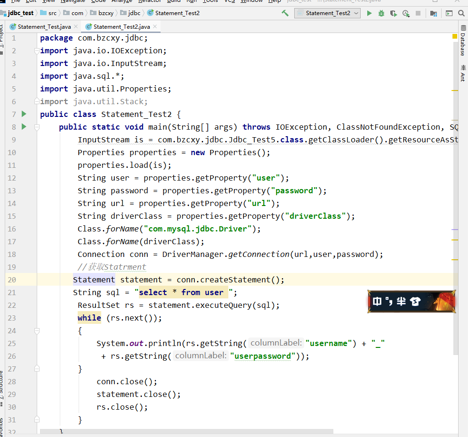This screenshot has height=437, width=468.
Task: Click the Run Anything window icon
Action: tap(449, 13)
